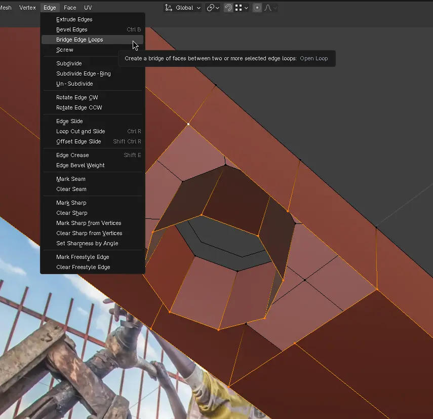
Task: Select the Subdivide menu entry
Action: tap(93, 63)
